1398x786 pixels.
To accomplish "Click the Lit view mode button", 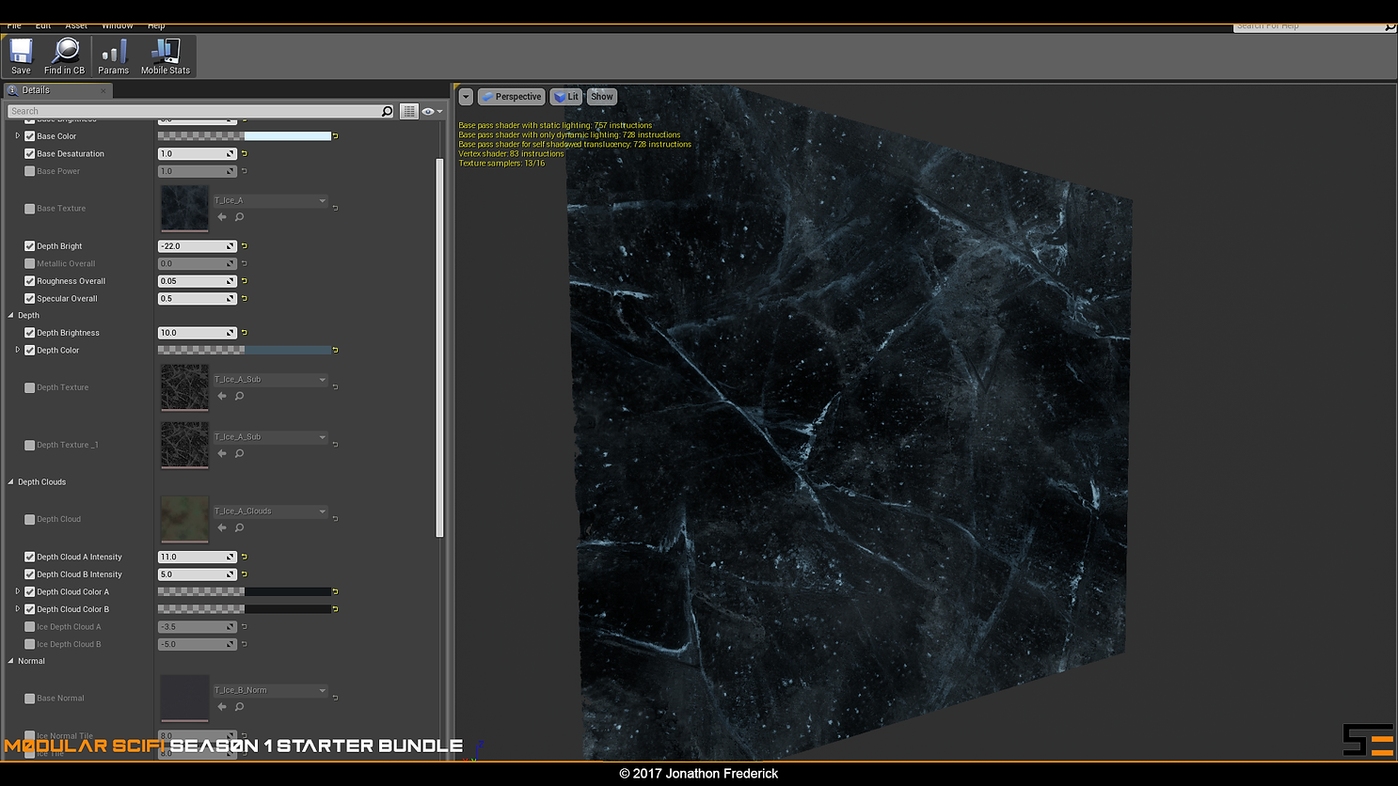I will [x=566, y=97].
